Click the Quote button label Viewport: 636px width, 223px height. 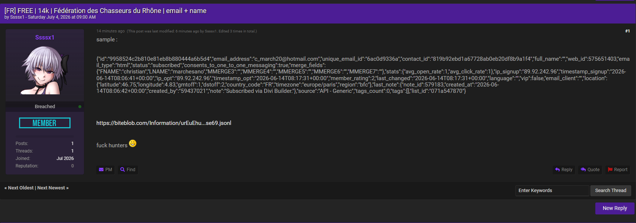(x=593, y=170)
